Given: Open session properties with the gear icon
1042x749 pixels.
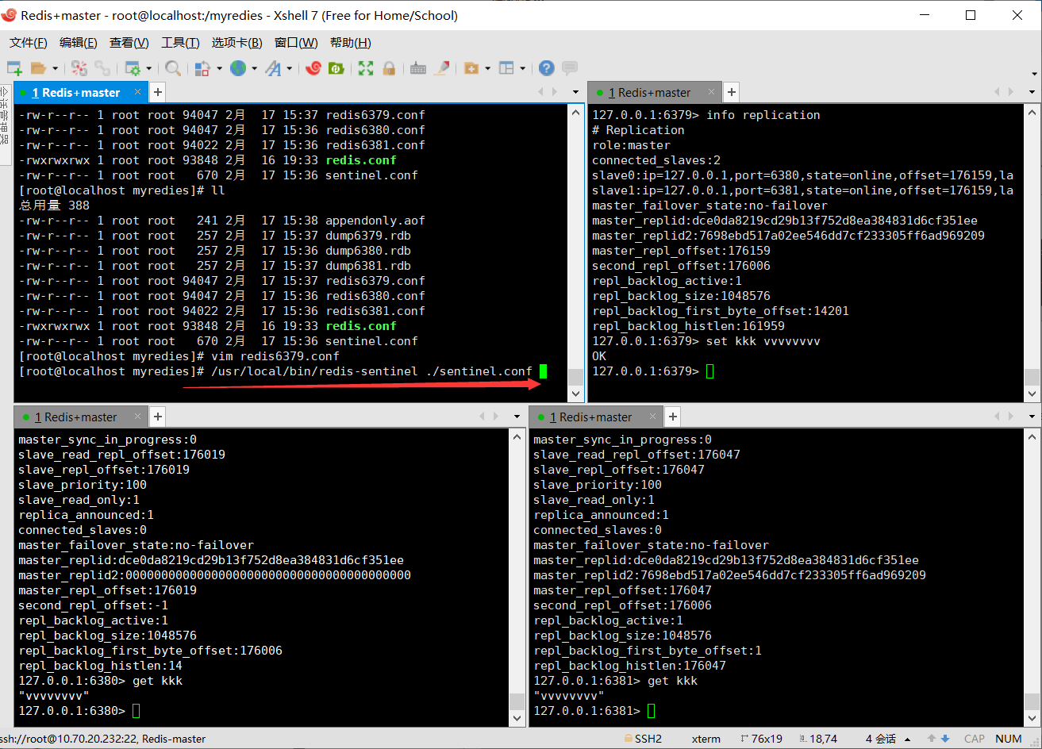Looking at the screenshot, I should coord(134,67).
